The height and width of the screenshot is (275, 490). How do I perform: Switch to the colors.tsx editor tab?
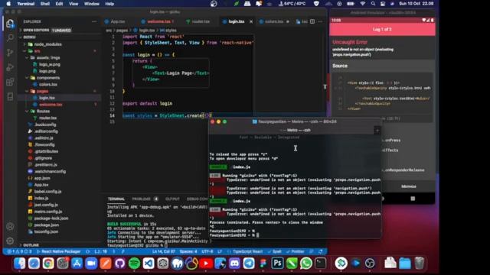274,21
